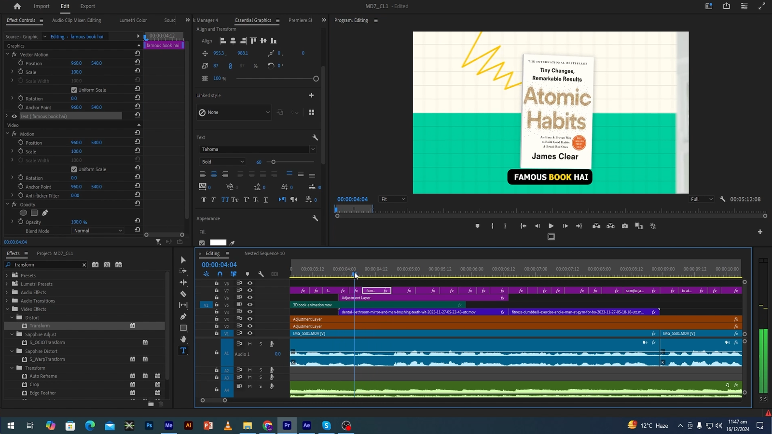Click the Export Frame camera icon
Image resolution: width=772 pixels, height=434 pixels.
pyautogui.click(x=625, y=226)
